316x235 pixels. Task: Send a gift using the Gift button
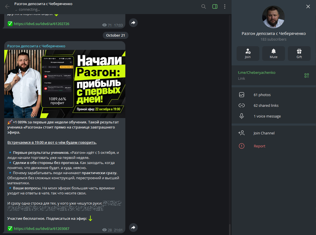(299, 54)
